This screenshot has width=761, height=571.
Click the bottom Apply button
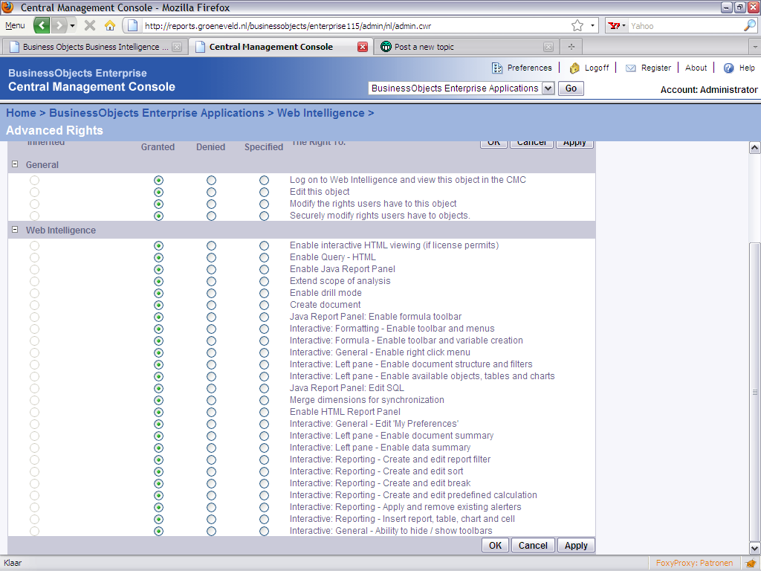[576, 545]
